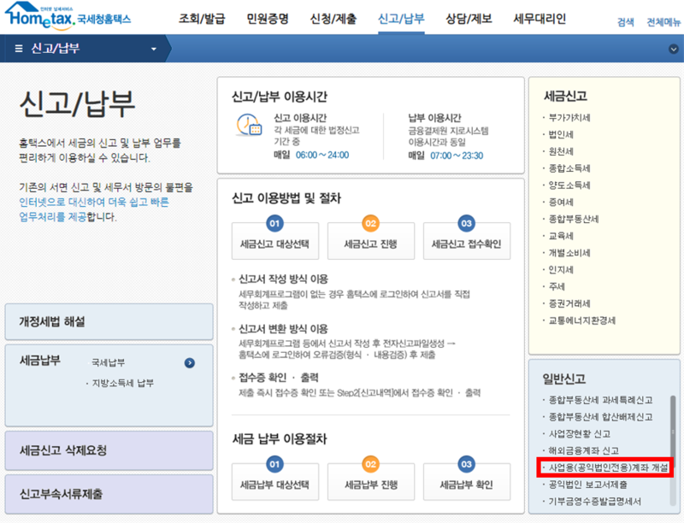The image size is (684, 523).
Task: Open the 세무대리인 menu
Action: [540, 19]
